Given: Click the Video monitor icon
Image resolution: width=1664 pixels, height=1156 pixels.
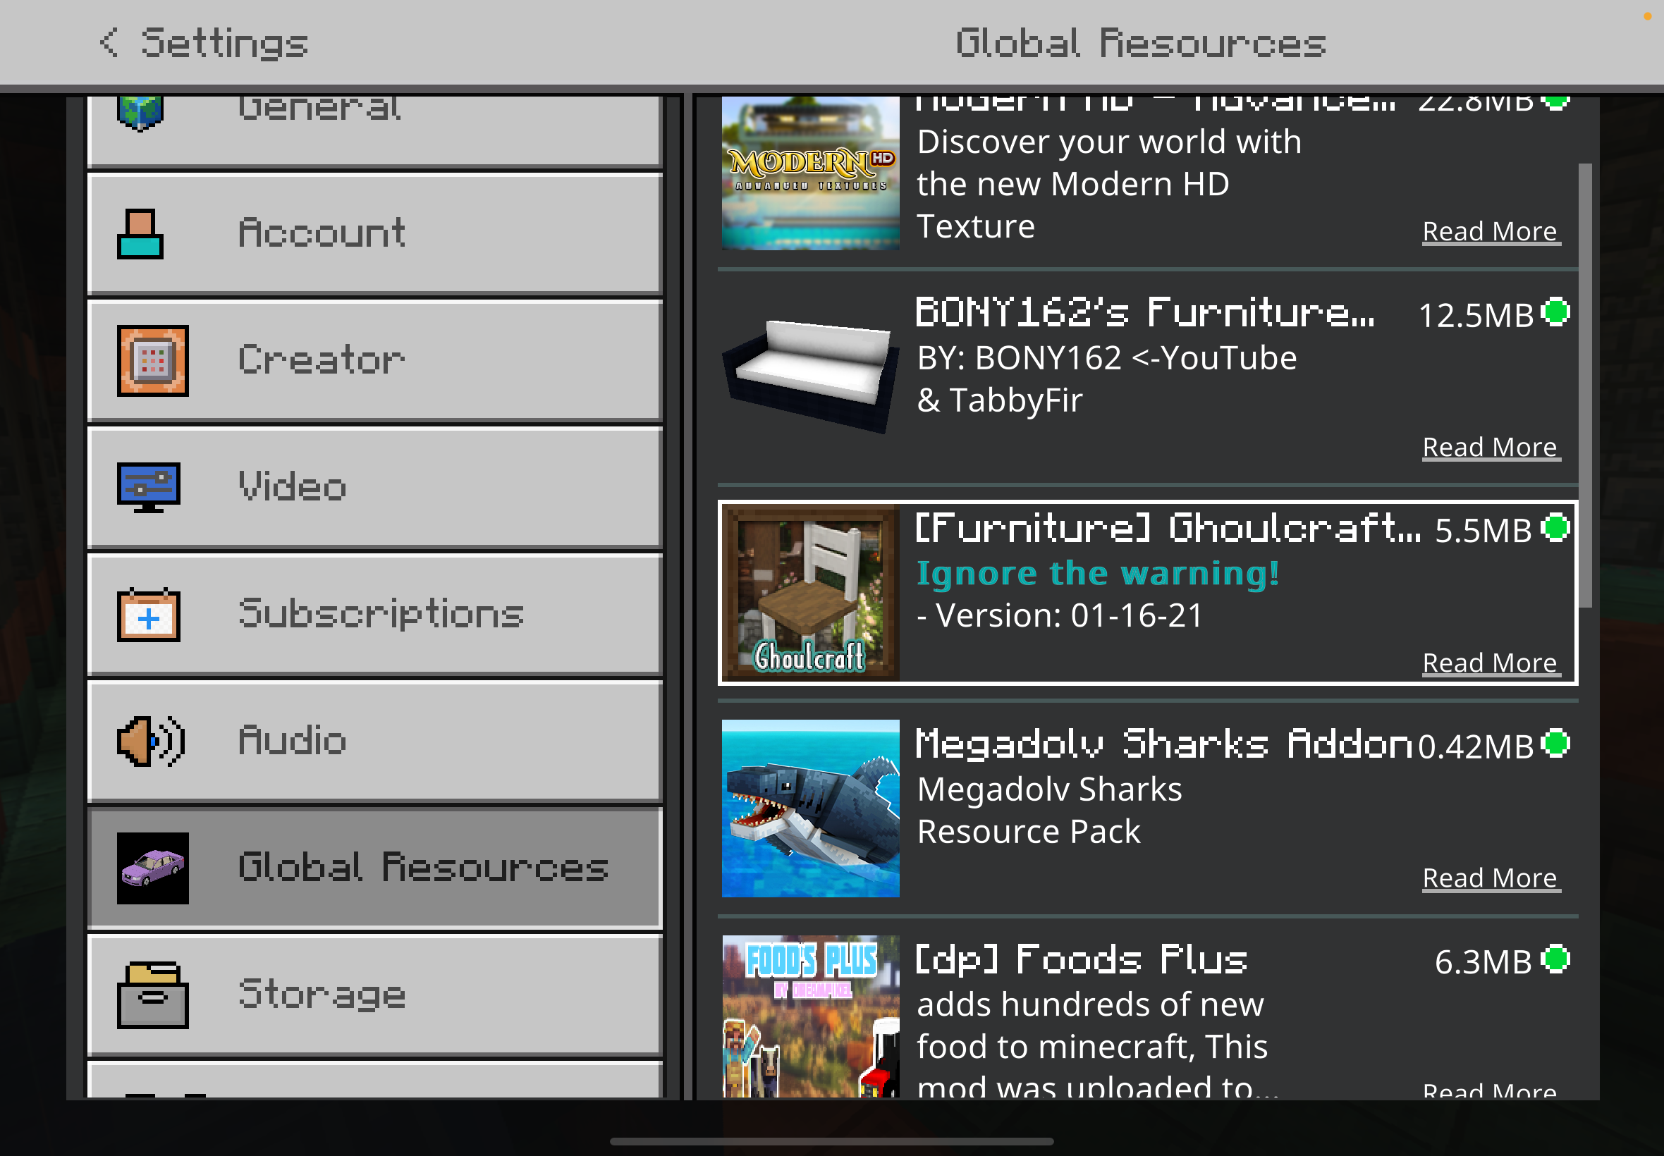Looking at the screenshot, I should pyautogui.click(x=149, y=488).
